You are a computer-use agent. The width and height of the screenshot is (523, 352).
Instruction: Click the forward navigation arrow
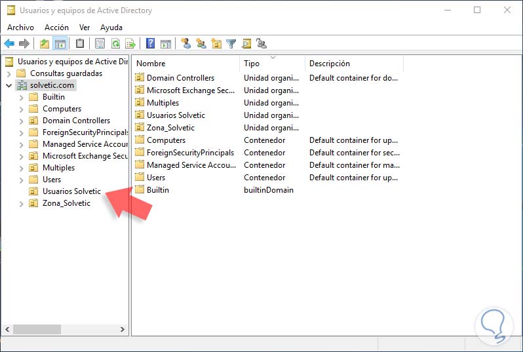24,43
